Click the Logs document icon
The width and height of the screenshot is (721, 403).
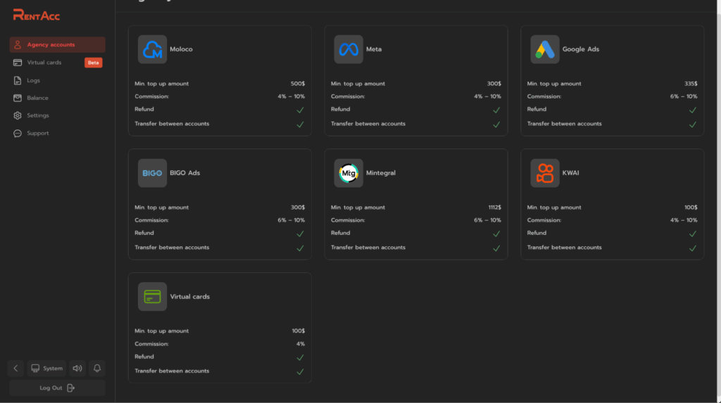pyautogui.click(x=18, y=80)
